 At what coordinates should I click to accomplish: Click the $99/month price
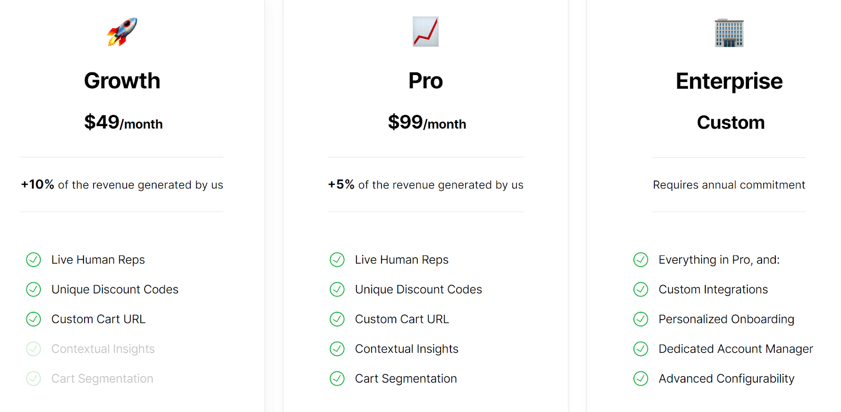tap(427, 123)
